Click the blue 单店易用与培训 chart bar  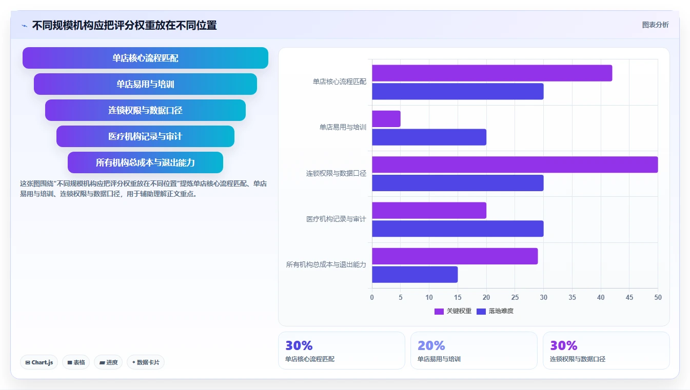(429, 137)
